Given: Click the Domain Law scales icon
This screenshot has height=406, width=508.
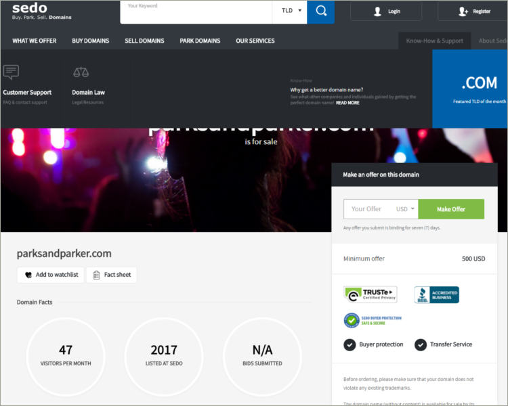Looking at the screenshot, I should click(81, 72).
